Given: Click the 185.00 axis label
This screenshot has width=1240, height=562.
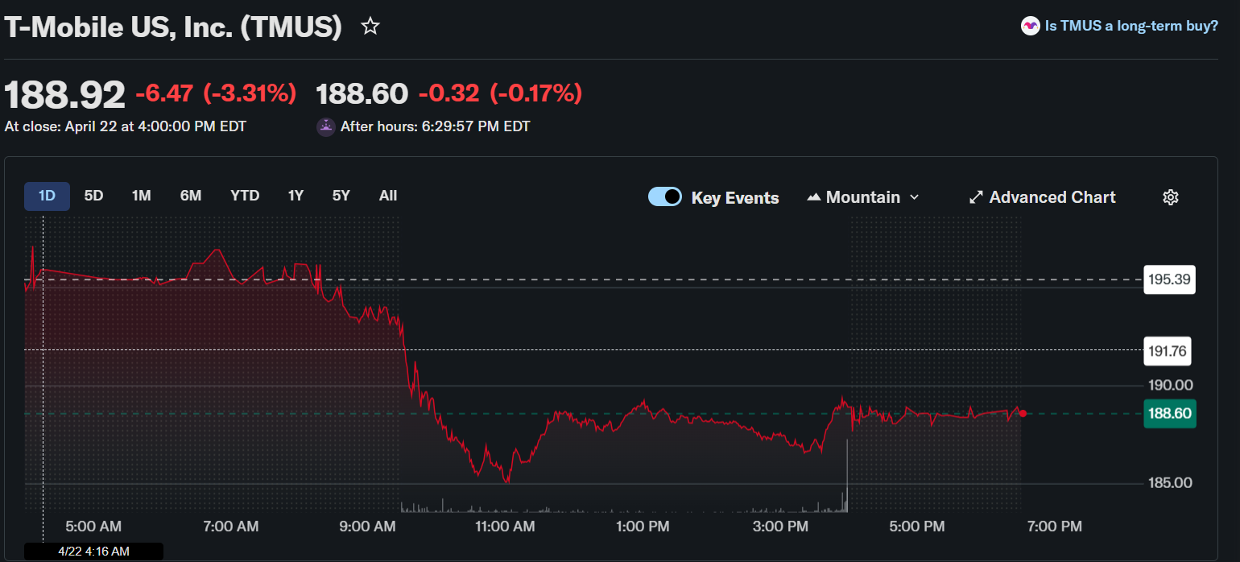Looking at the screenshot, I should pos(1170,483).
